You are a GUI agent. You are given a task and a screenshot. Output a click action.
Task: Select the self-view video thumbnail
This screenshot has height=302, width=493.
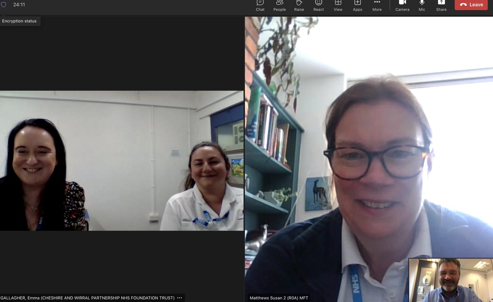pos(451,280)
